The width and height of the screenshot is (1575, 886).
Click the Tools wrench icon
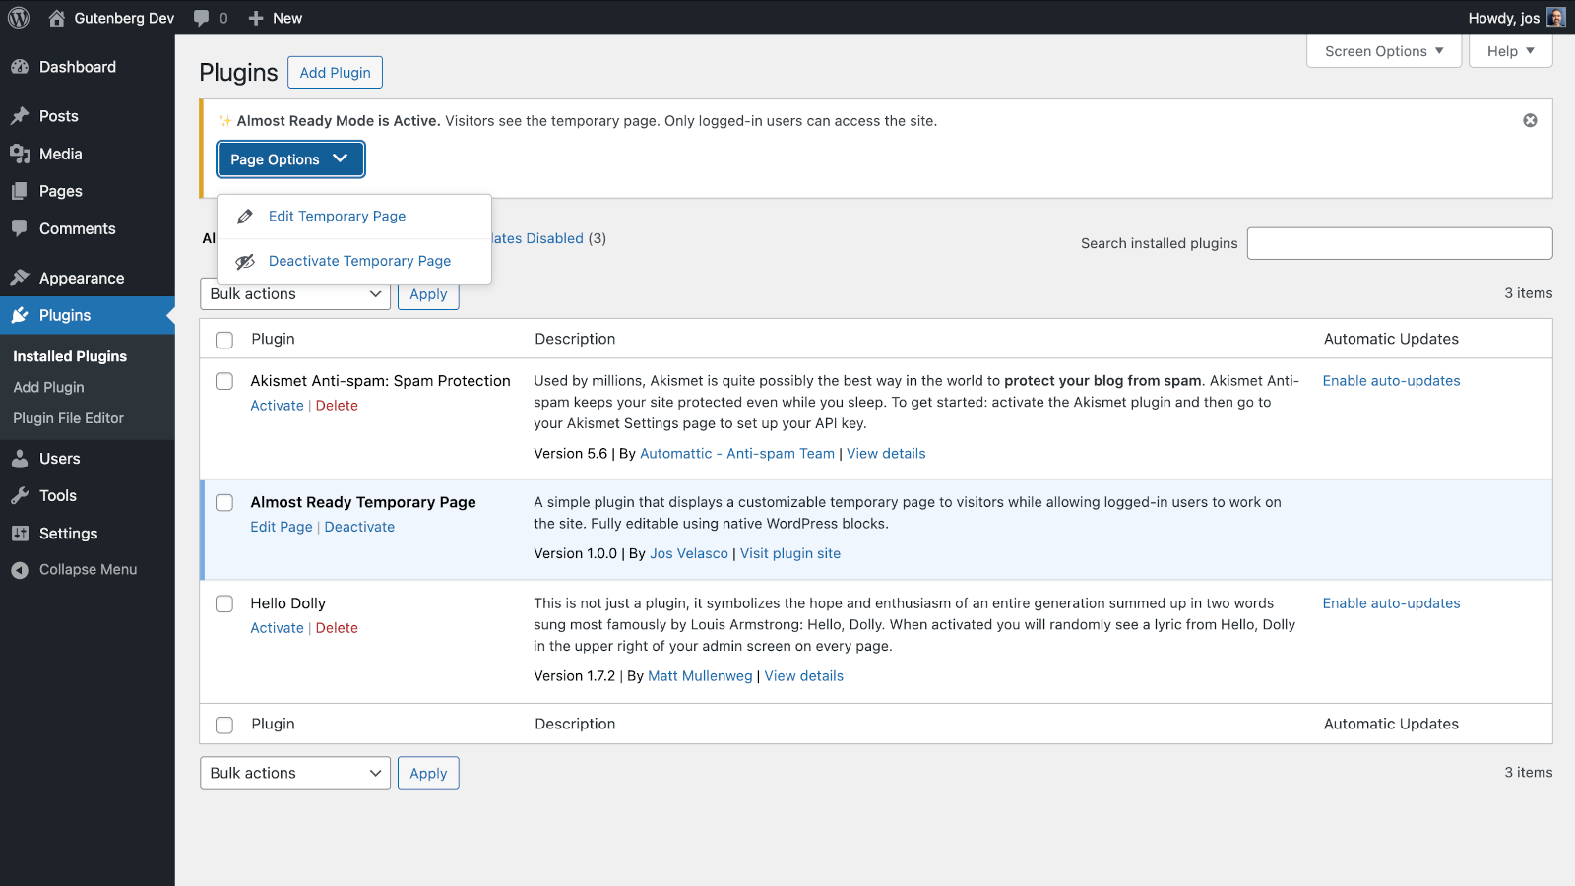[21, 495]
